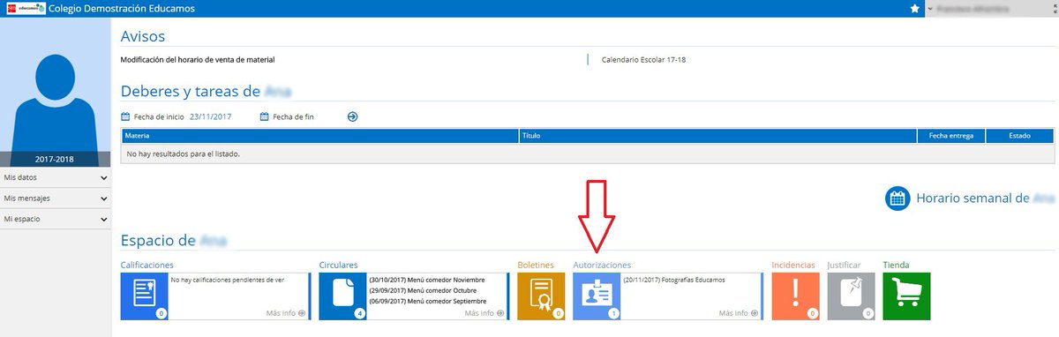Open the user account dropdown arrow

(x=930, y=9)
